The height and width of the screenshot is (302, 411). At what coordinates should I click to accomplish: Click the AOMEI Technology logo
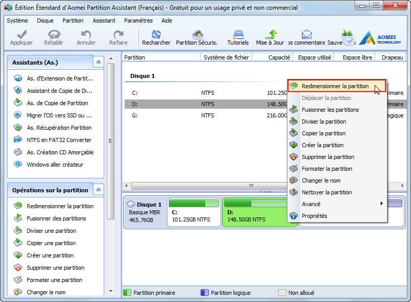tap(380, 38)
